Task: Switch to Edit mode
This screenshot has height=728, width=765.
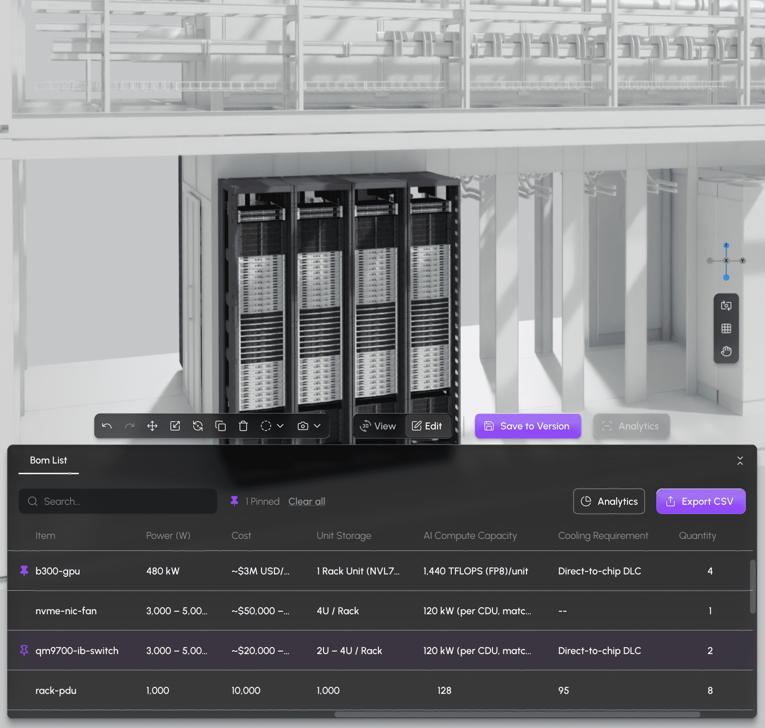Action: point(427,426)
